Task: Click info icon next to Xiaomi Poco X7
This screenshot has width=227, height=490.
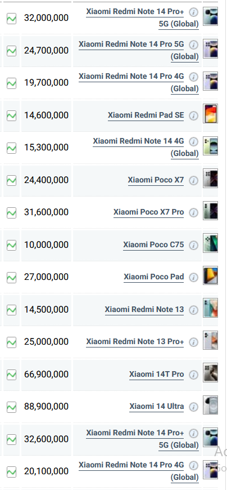Action: pyautogui.click(x=194, y=181)
